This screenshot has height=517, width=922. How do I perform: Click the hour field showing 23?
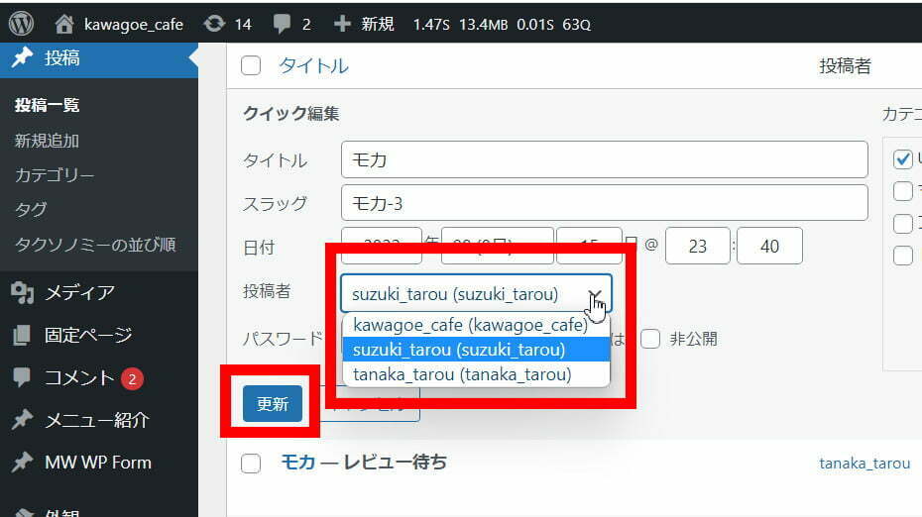coord(697,246)
